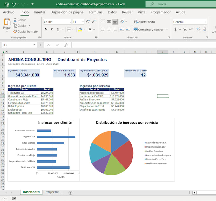The width and height of the screenshot is (216, 201).
Task: Expand Combinar y centrar dropdown arrow
Action: click(166, 30)
